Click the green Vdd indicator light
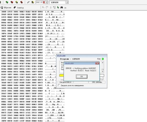The height and width of the screenshot is (122, 147). pos(103,59)
